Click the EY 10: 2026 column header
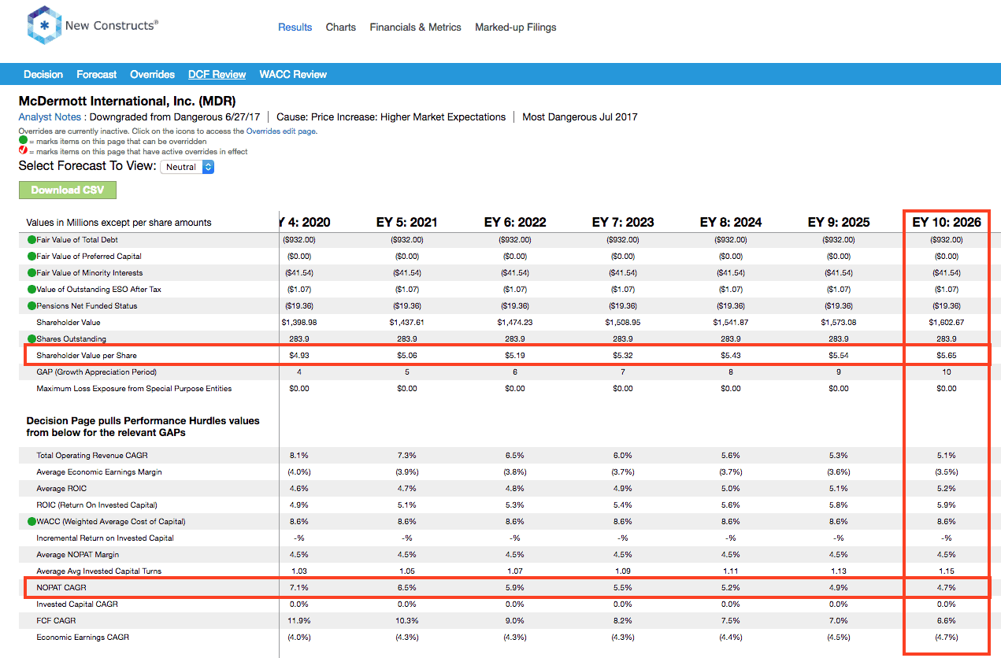The image size is (1001, 658). click(947, 223)
